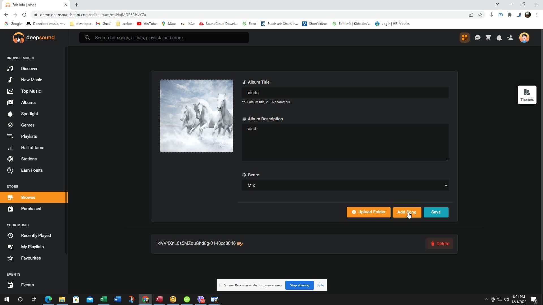Open the Themes panel icon

tap(527, 95)
